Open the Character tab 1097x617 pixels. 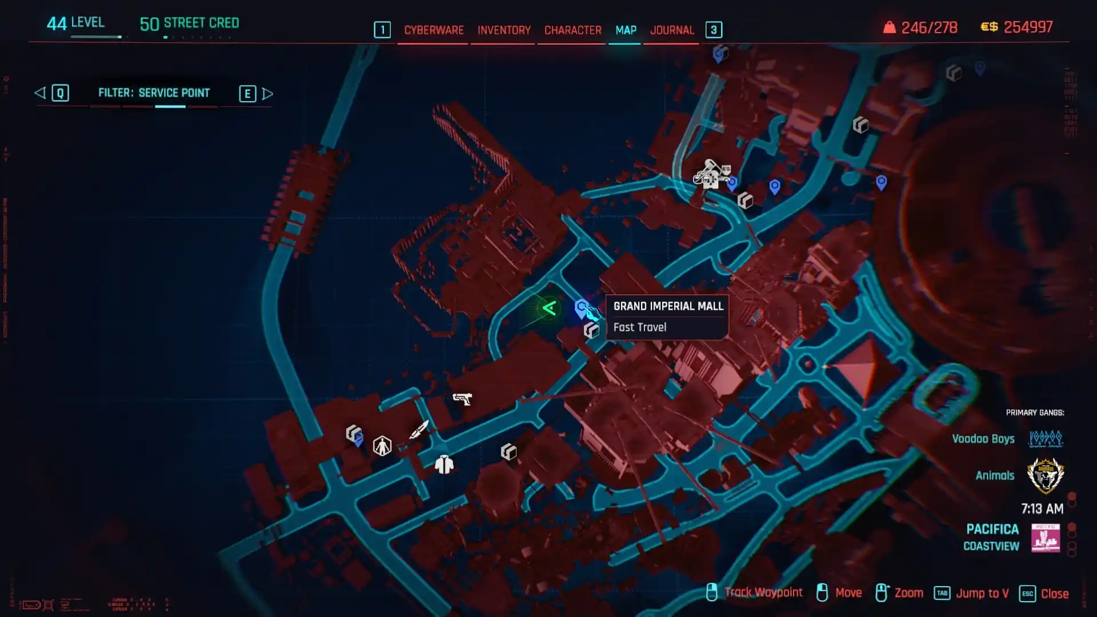pyautogui.click(x=572, y=30)
